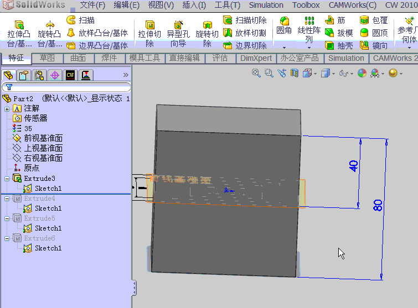
Task: Open the Fillet dropdown arrow
Action: 284,48
